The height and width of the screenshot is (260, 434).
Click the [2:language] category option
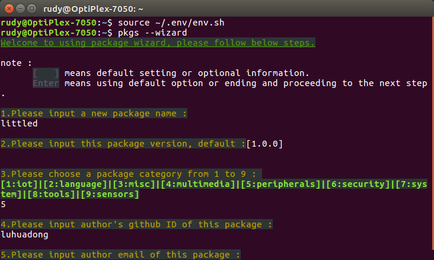[x=75, y=184]
